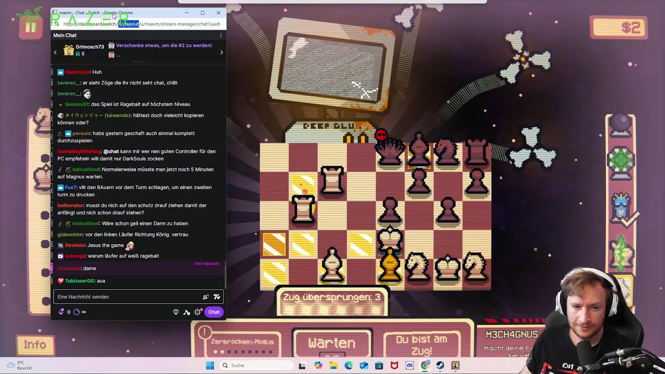Click the party popper celebration icon in chat input

click(206, 297)
